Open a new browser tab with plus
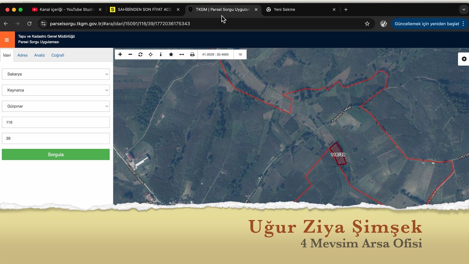 click(x=346, y=10)
